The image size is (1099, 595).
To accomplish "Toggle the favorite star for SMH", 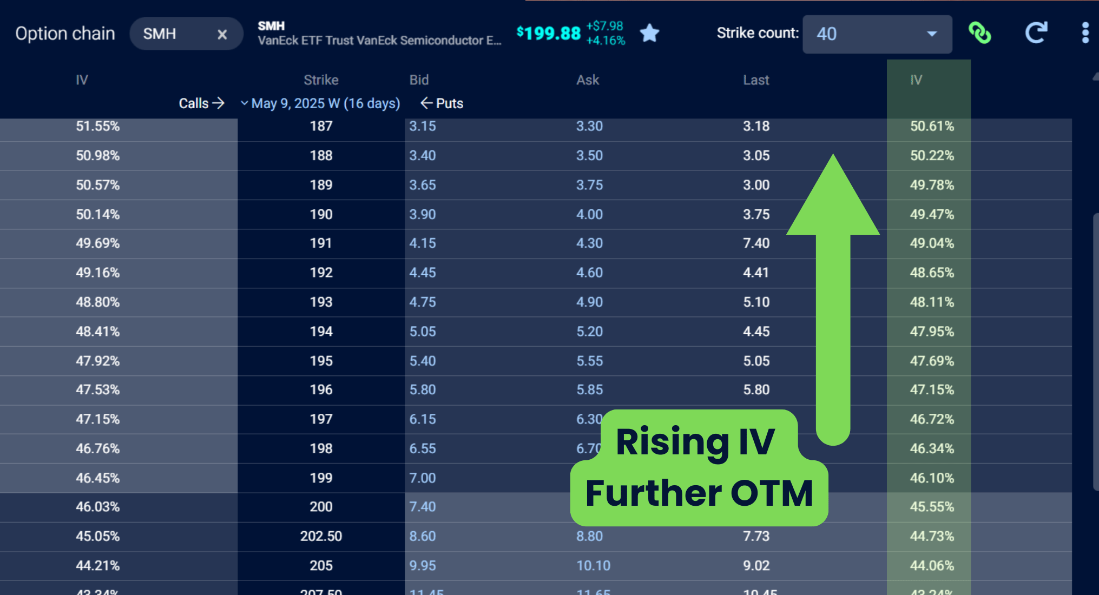I will 649,34.
